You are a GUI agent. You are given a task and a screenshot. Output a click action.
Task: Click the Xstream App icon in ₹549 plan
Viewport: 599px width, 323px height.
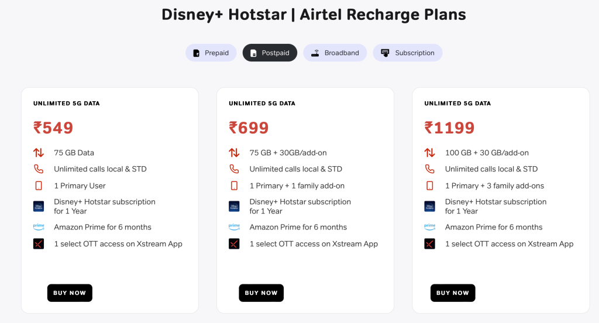click(x=39, y=244)
